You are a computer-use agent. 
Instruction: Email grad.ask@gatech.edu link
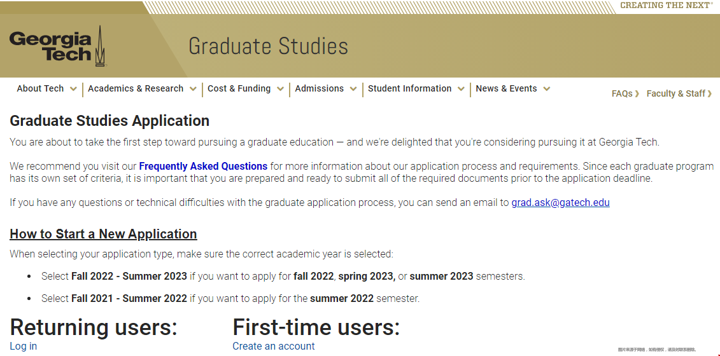(561, 203)
